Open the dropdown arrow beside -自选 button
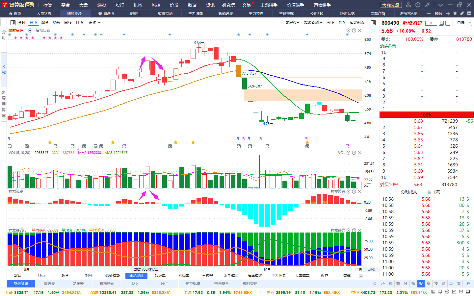The height and width of the screenshot is (296, 474). pyautogui.click(x=470, y=23)
